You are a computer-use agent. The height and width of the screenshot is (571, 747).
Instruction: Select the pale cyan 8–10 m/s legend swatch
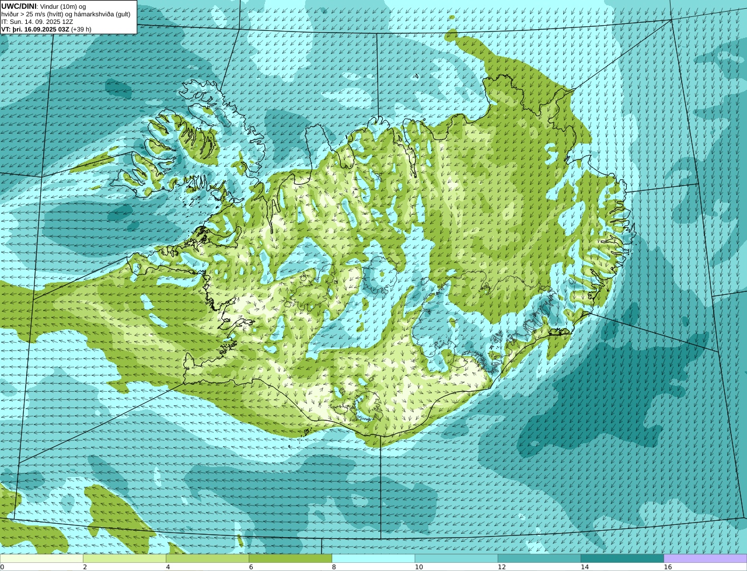tap(373, 559)
